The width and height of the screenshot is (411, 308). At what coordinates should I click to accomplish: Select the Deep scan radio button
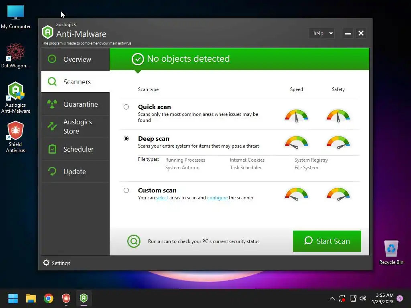click(x=126, y=138)
